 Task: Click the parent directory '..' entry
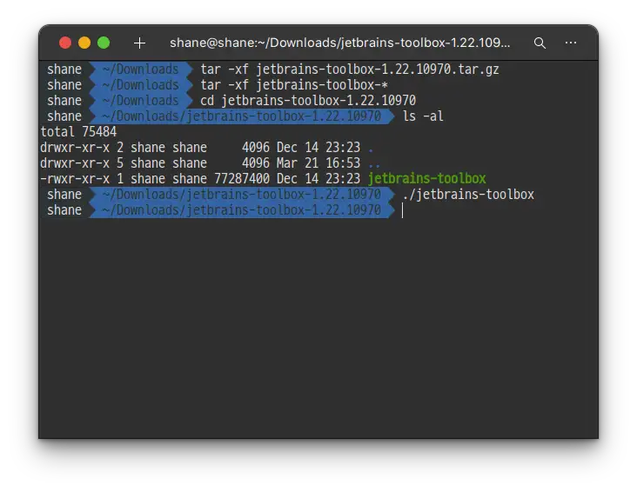tap(373, 163)
